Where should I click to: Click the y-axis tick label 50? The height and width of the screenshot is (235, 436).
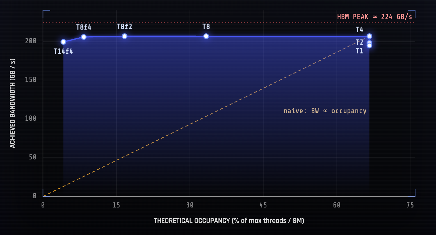click(x=33, y=157)
